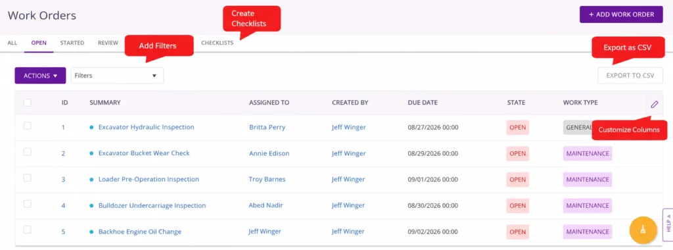Go to the STARTED tab
673x250 pixels.
72,43
